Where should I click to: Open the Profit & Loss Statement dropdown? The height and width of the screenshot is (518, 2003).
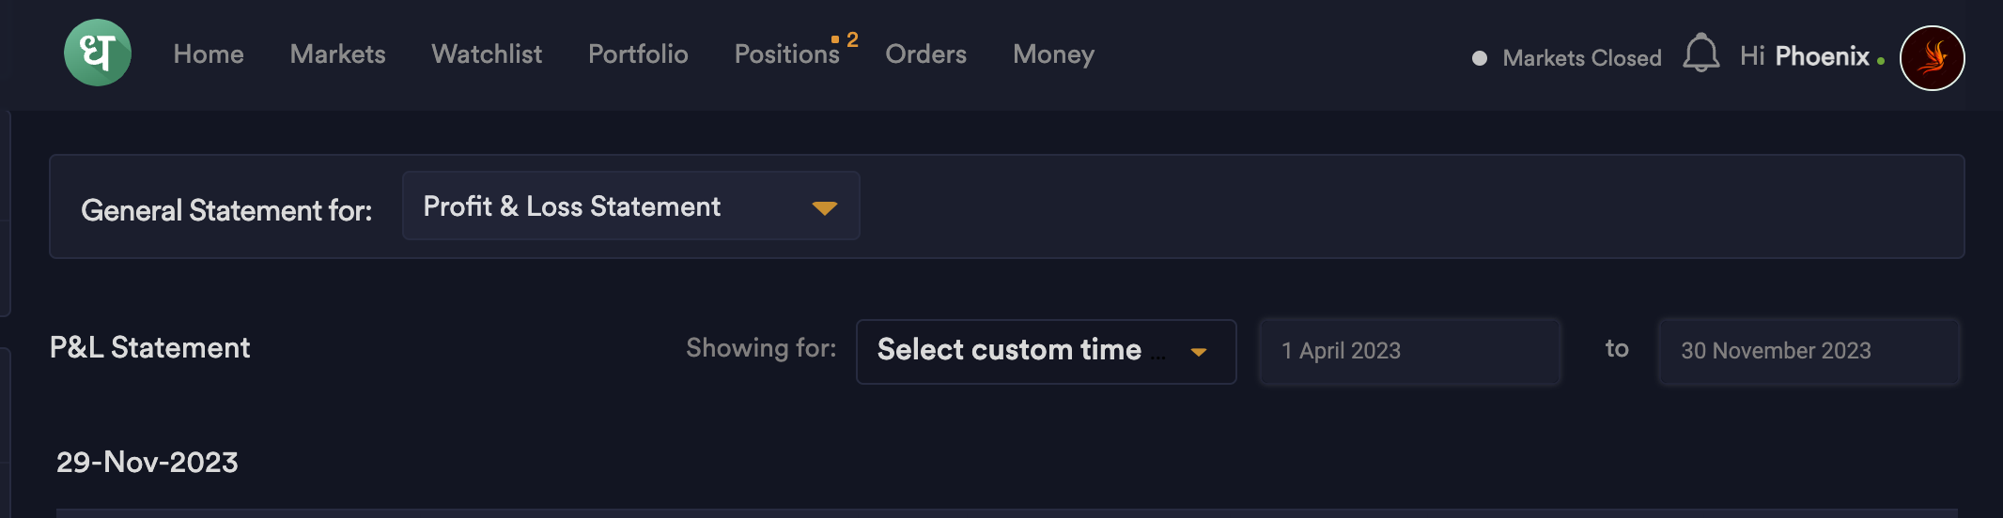(x=630, y=206)
